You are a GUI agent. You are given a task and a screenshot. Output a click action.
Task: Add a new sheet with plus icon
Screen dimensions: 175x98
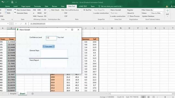33,94
